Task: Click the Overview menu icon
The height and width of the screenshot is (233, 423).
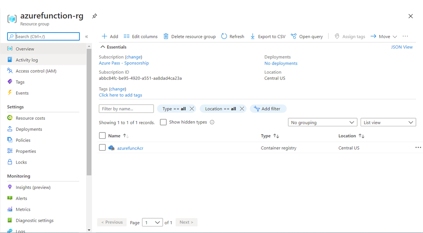Action: 10,49
